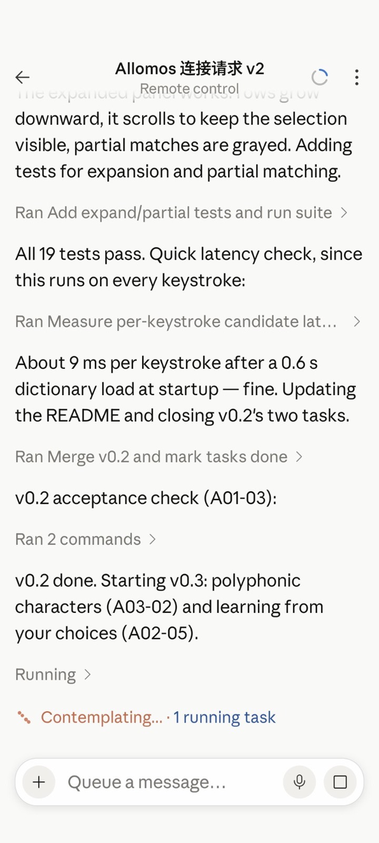
Task: Tap the microphone voice input icon
Action: (300, 782)
